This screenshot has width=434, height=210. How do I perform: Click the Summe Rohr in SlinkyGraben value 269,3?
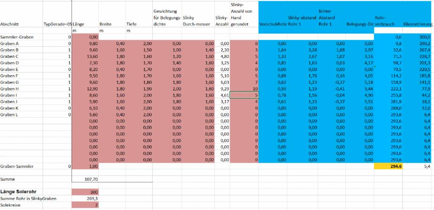(86, 199)
